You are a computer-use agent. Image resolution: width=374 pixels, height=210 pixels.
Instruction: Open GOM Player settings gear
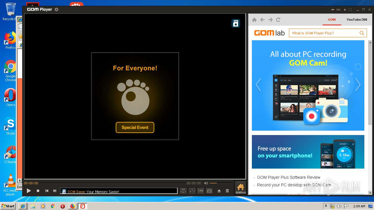(x=56, y=10)
